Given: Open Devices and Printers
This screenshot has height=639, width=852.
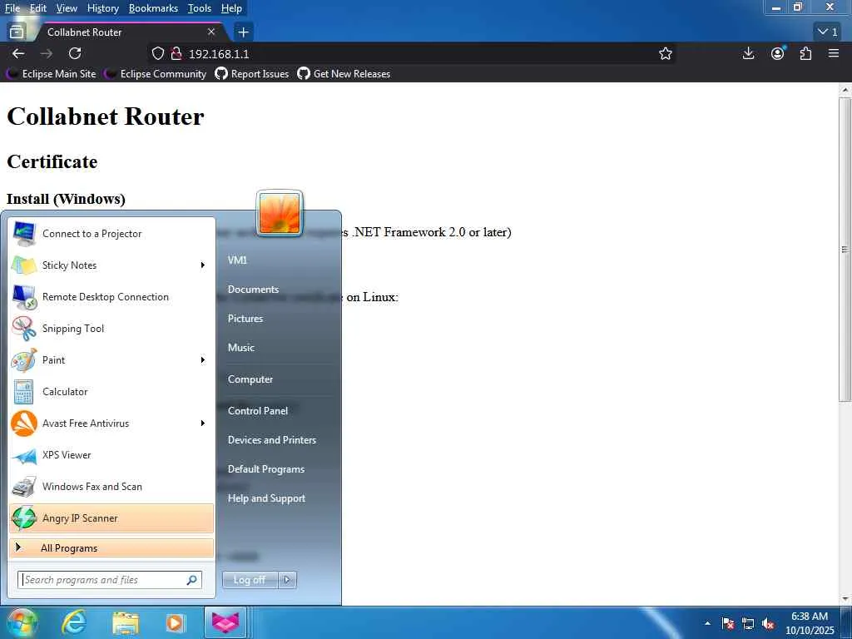Looking at the screenshot, I should 272,439.
